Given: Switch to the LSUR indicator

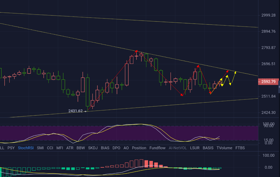Looking at the screenshot, I should (x=195, y=148).
